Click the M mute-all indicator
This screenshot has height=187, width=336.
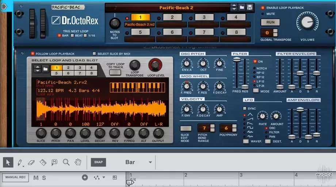[x=36, y=178]
